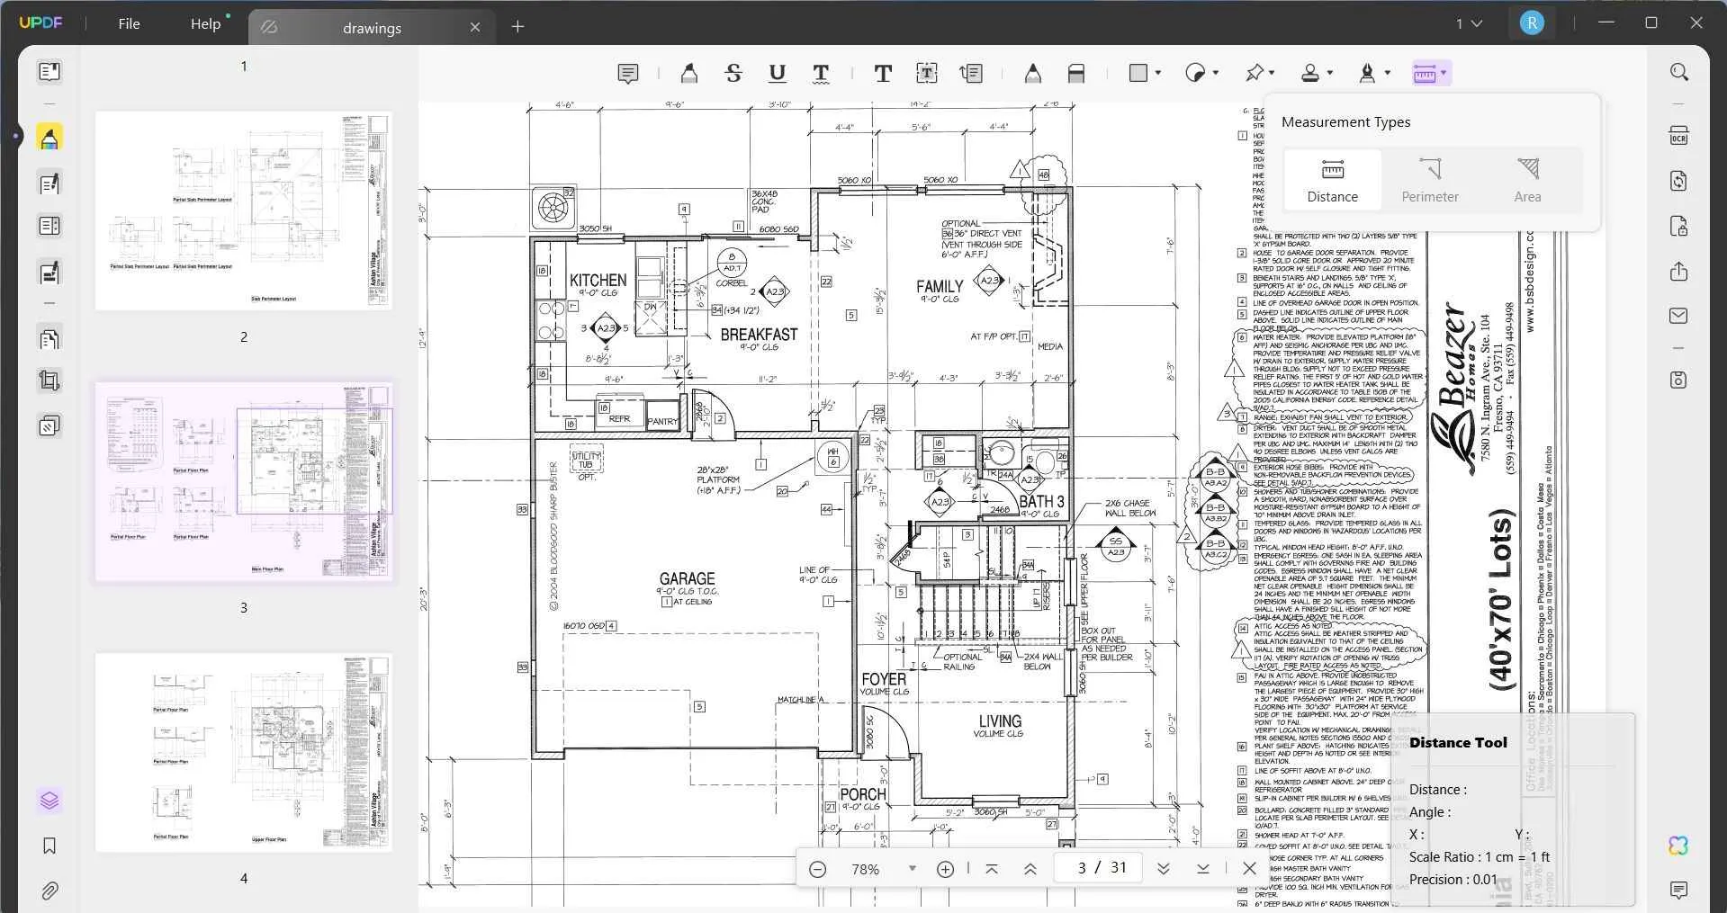Open the Protect PDF lock icon
The height and width of the screenshot is (913, 1727).
point(1679,226)
